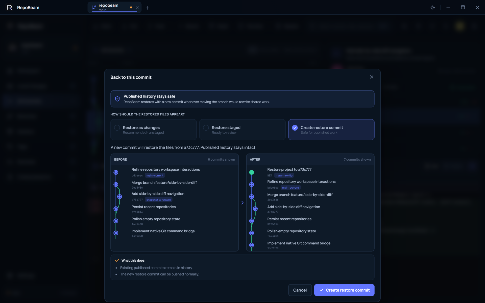Click the branch icon in repobeam tab
This screenshot has height=303, width=485.
94,7
